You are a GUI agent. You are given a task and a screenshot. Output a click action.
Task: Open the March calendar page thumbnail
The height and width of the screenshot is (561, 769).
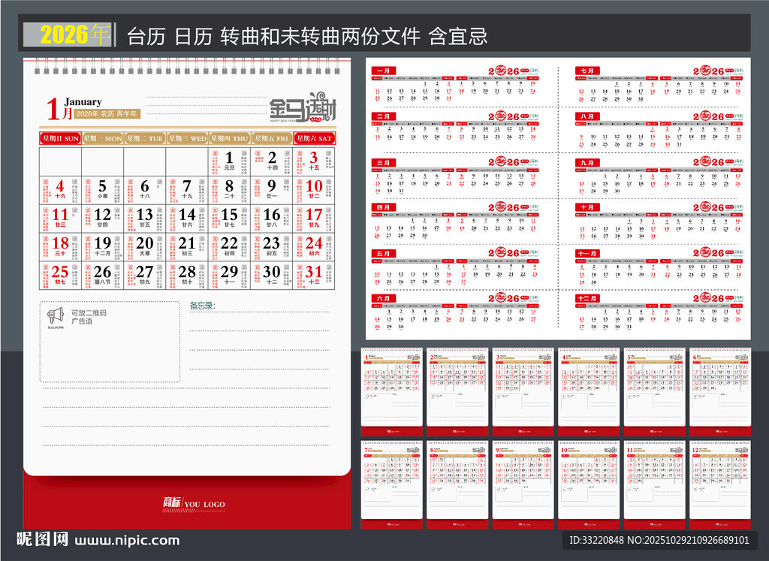coord(523,391)
